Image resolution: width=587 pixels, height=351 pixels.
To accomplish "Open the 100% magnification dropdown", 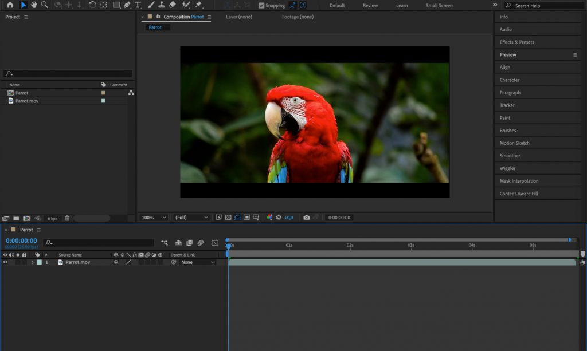I will pos(153,218).
